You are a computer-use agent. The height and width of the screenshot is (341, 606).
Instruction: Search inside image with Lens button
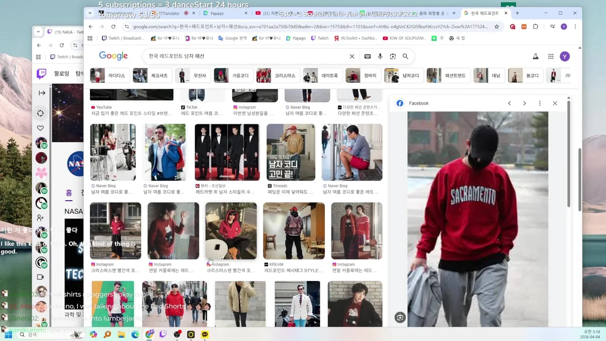coord(400,318)
